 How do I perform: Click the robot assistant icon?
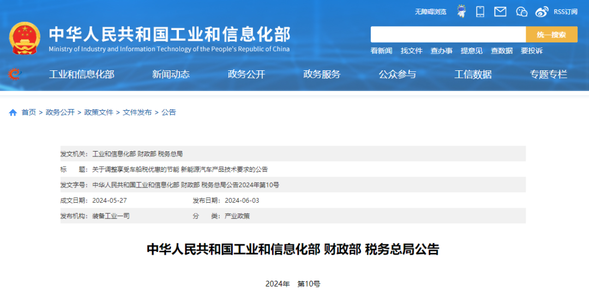point(461,11)
